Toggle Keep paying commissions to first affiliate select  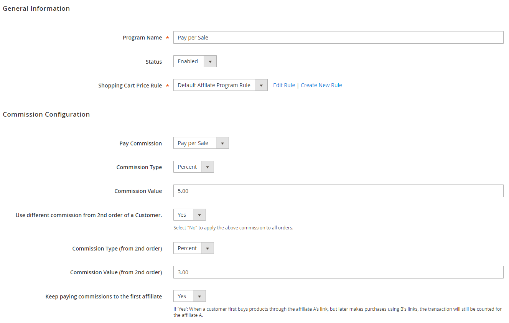click(189, 296)
